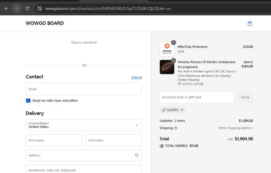Click the WowGo Pioneer X5 Electric Skateboard title
This screenshot has height=173, width=271.
tap(206, 64)
